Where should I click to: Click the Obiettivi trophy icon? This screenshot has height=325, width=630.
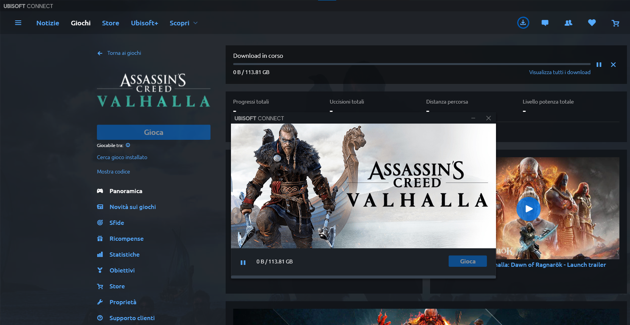coord(100,271)
